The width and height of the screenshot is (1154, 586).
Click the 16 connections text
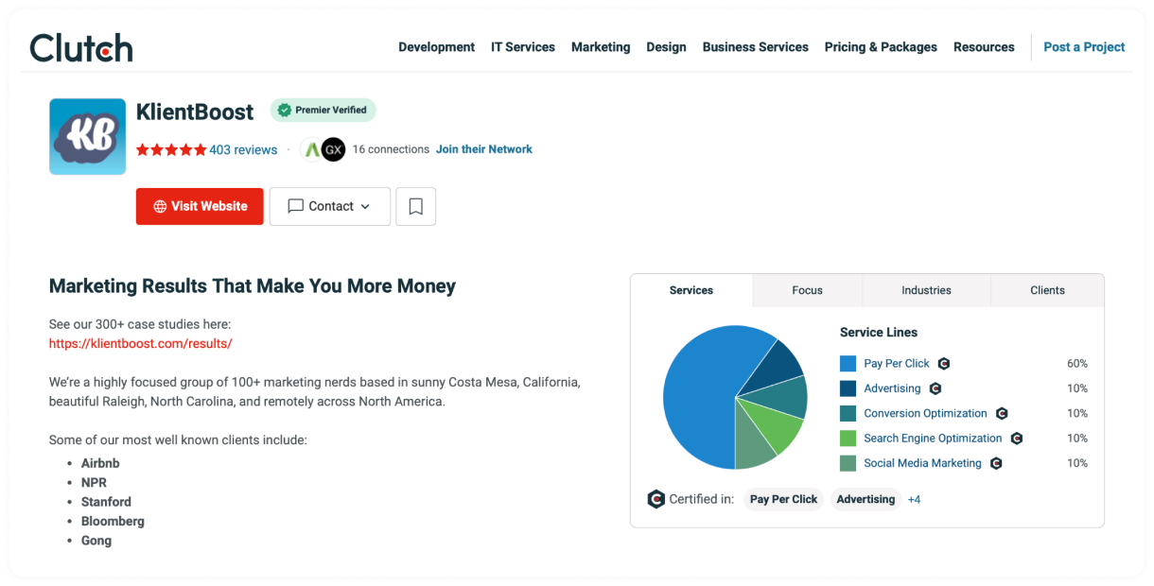pyautogui.click(x=391, y=149)
